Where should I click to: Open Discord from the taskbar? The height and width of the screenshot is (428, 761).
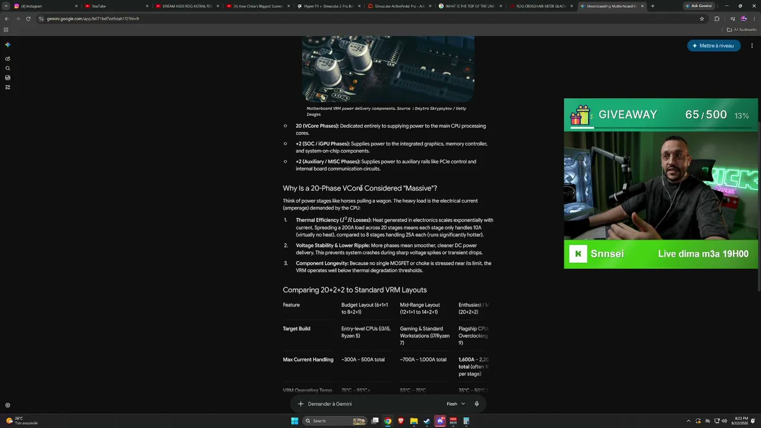click(440, 421)
